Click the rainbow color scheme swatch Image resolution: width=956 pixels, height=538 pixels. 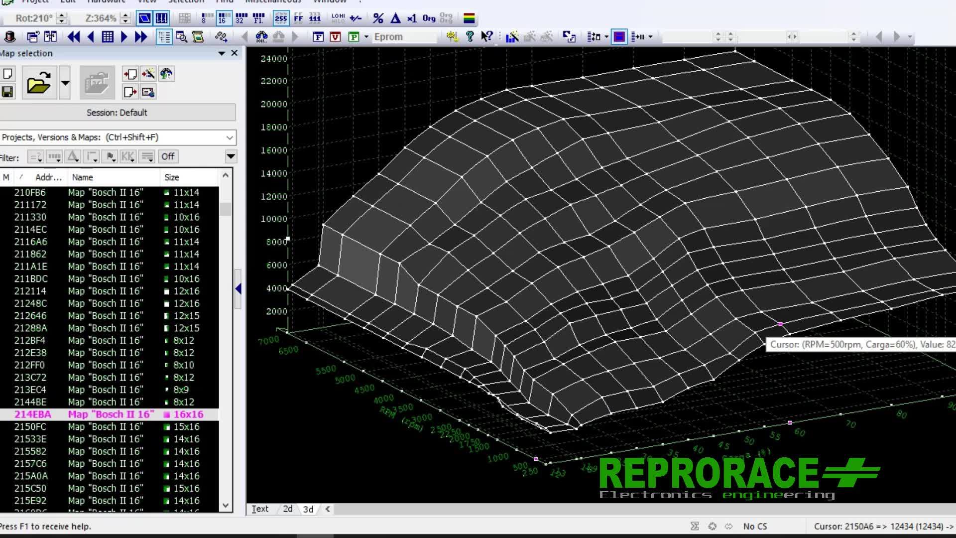click(x=469, y=18)
